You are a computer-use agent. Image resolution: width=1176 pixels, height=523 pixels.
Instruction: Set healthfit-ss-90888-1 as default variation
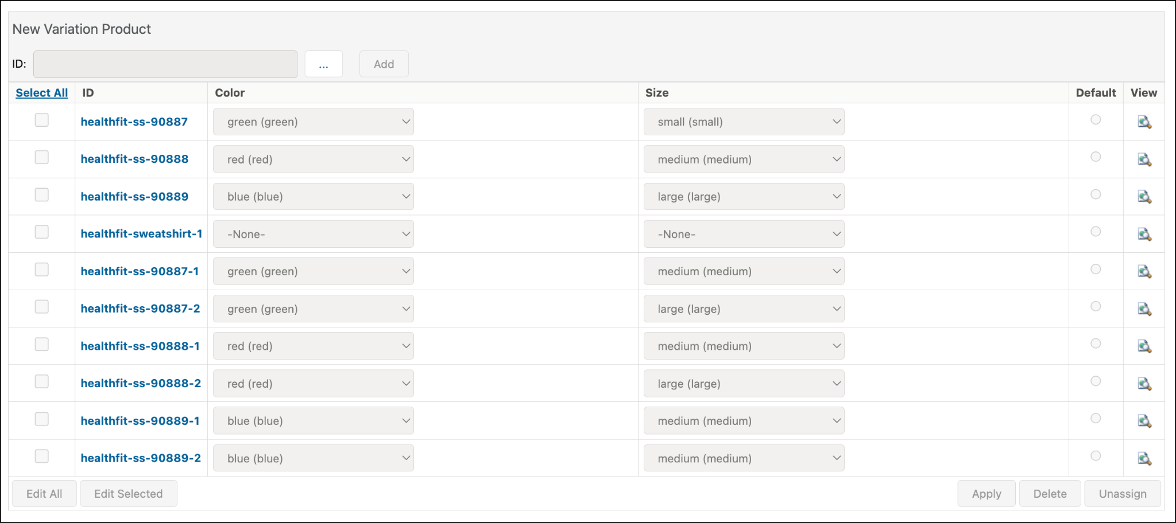1096,344
